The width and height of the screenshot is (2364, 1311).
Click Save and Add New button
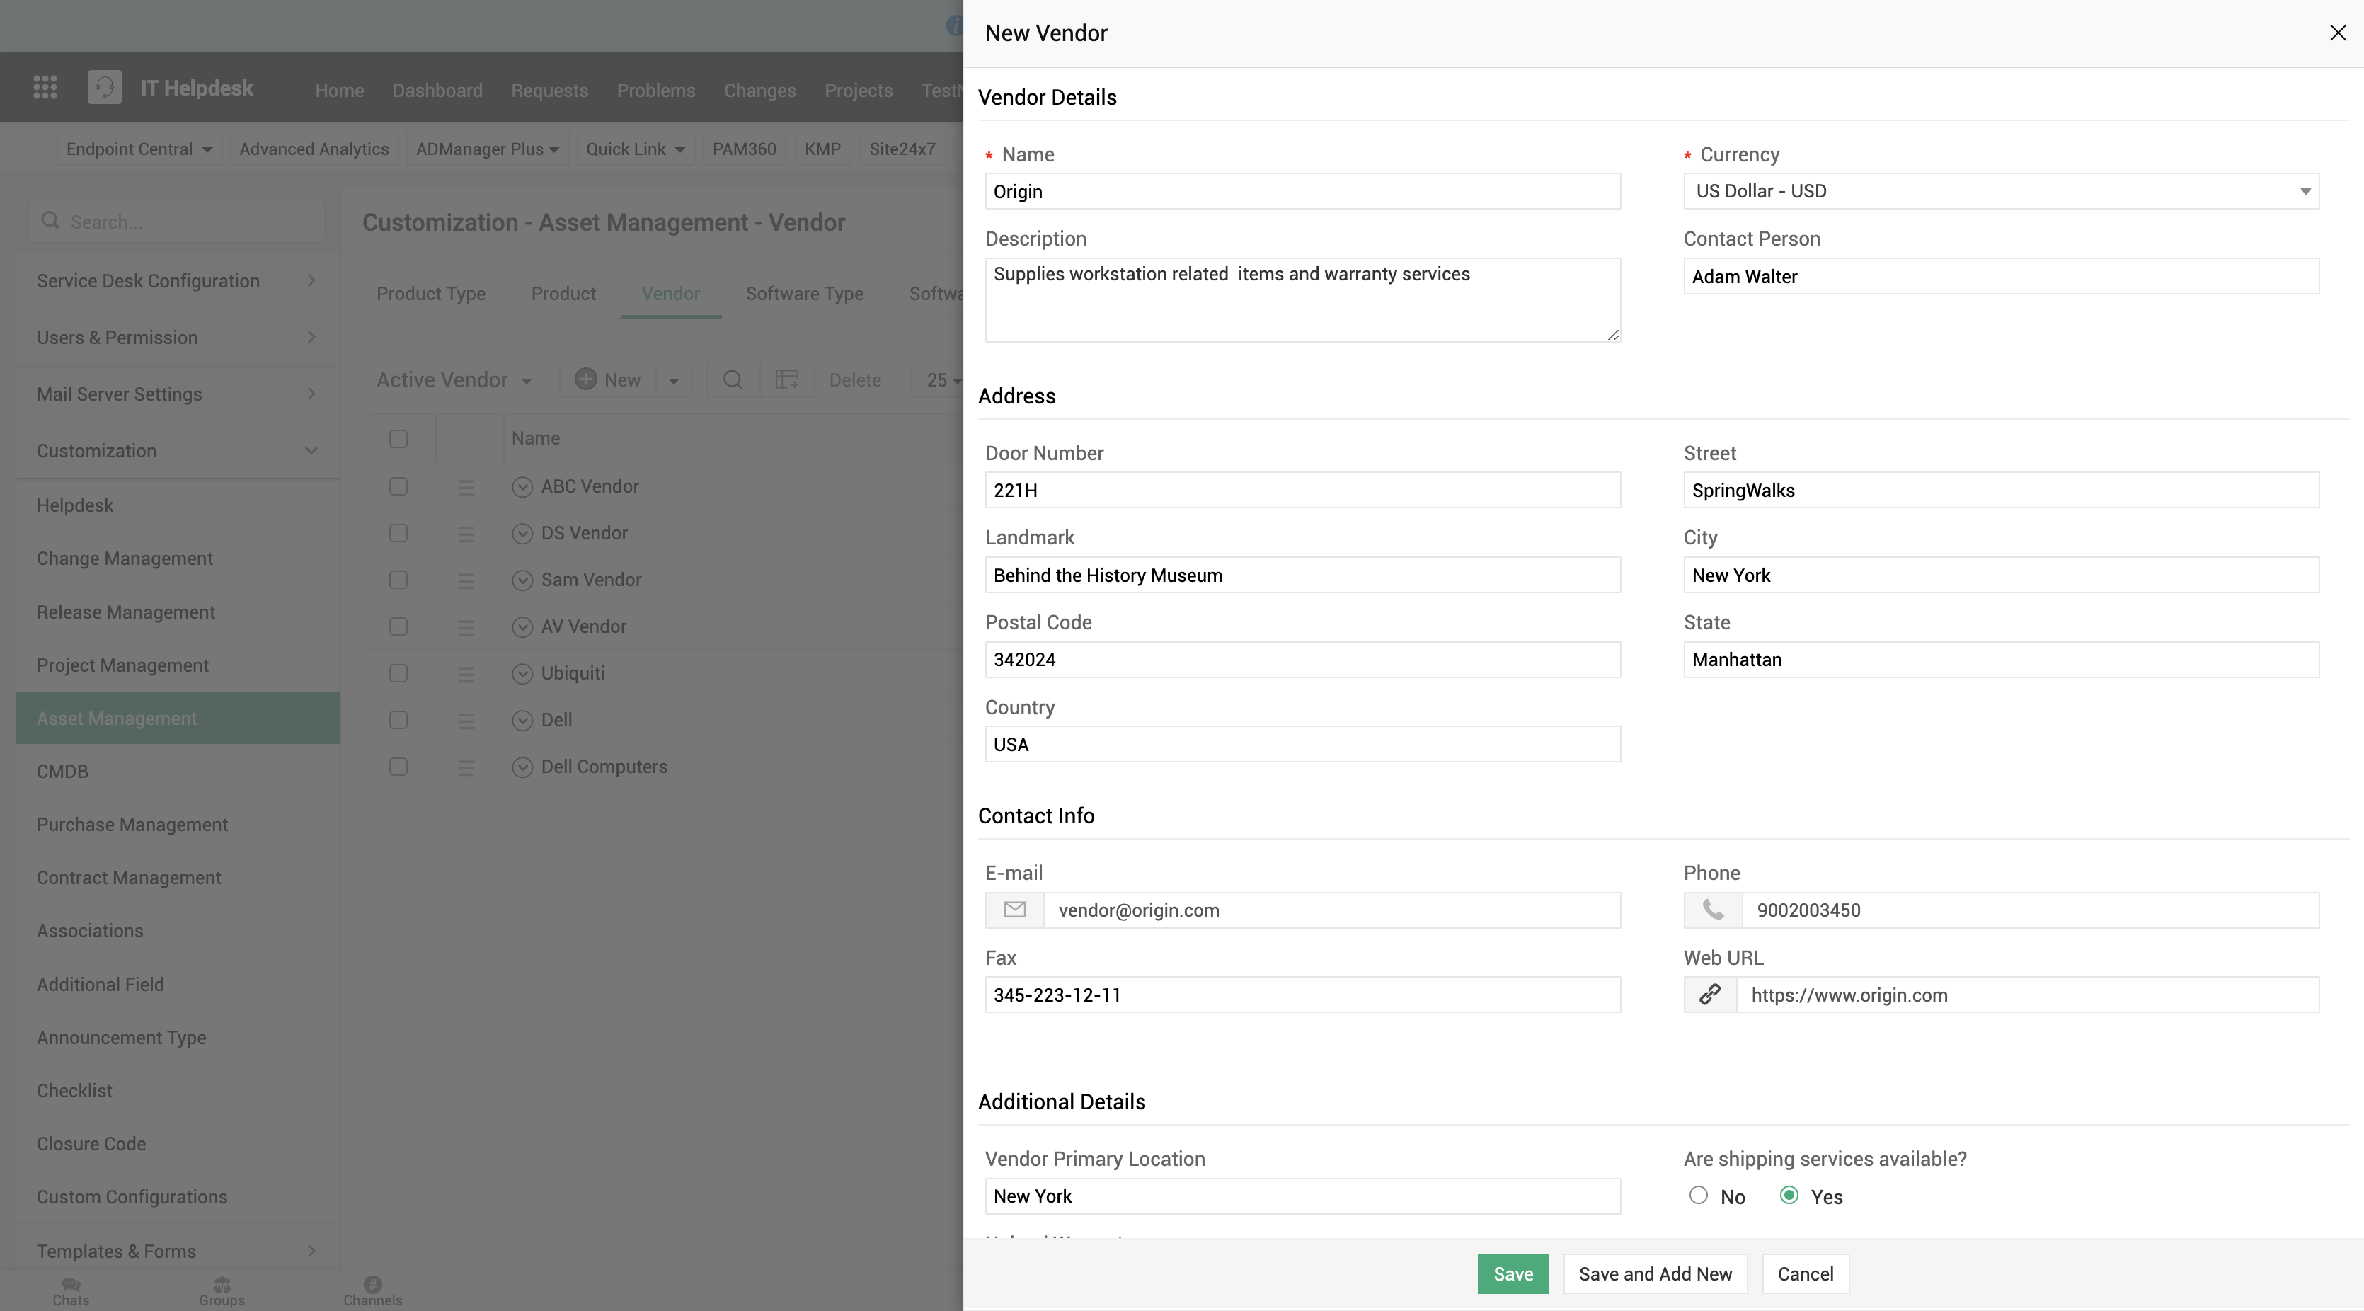[1655, 1273]
